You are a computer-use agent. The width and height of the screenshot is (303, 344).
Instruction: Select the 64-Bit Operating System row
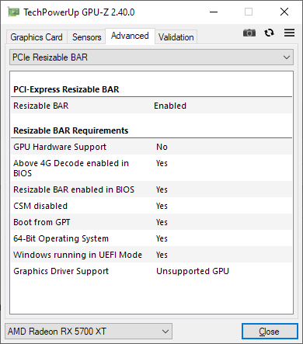151,238
